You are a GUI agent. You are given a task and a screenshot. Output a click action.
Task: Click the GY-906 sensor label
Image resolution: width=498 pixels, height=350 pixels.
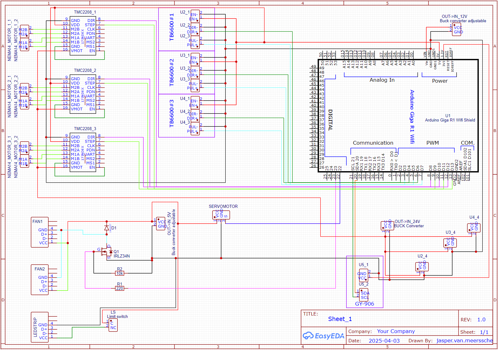pos(364,304)
